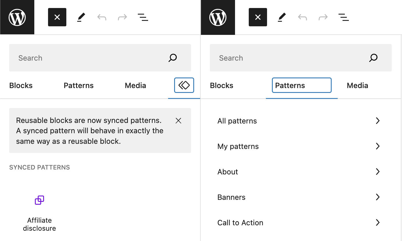Switch to the Blocks tab
The height and width of the screenshot is (241, 402).
tap(21, 85)
